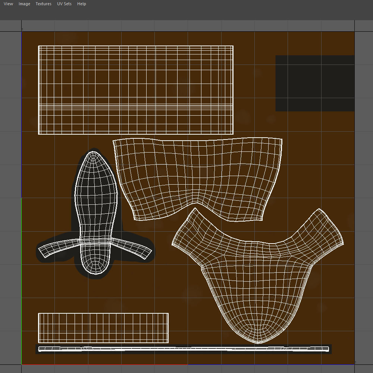
Task: Select the small rectangular UV shell
Action: (103, 328)
